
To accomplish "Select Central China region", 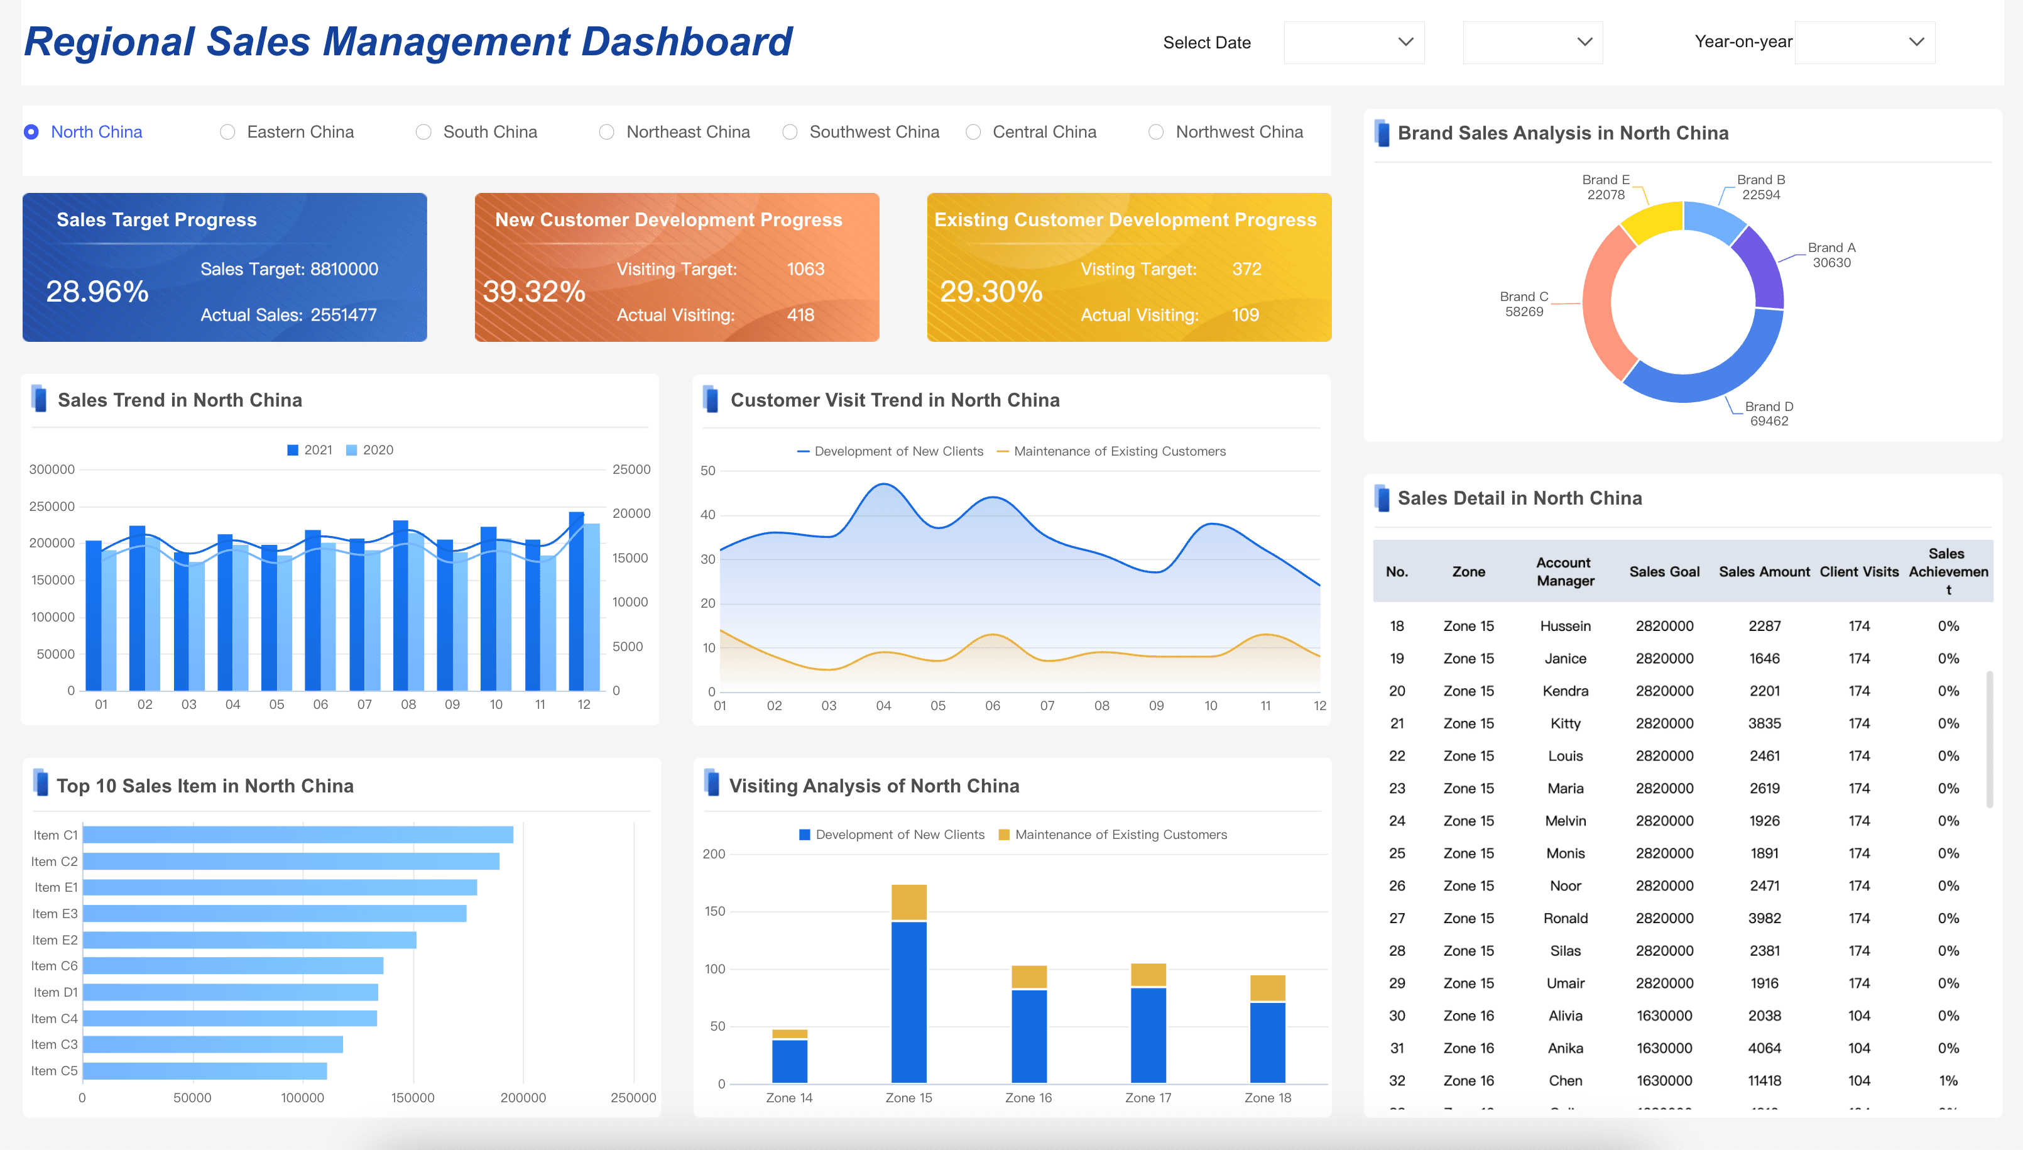I will point(974,132).
